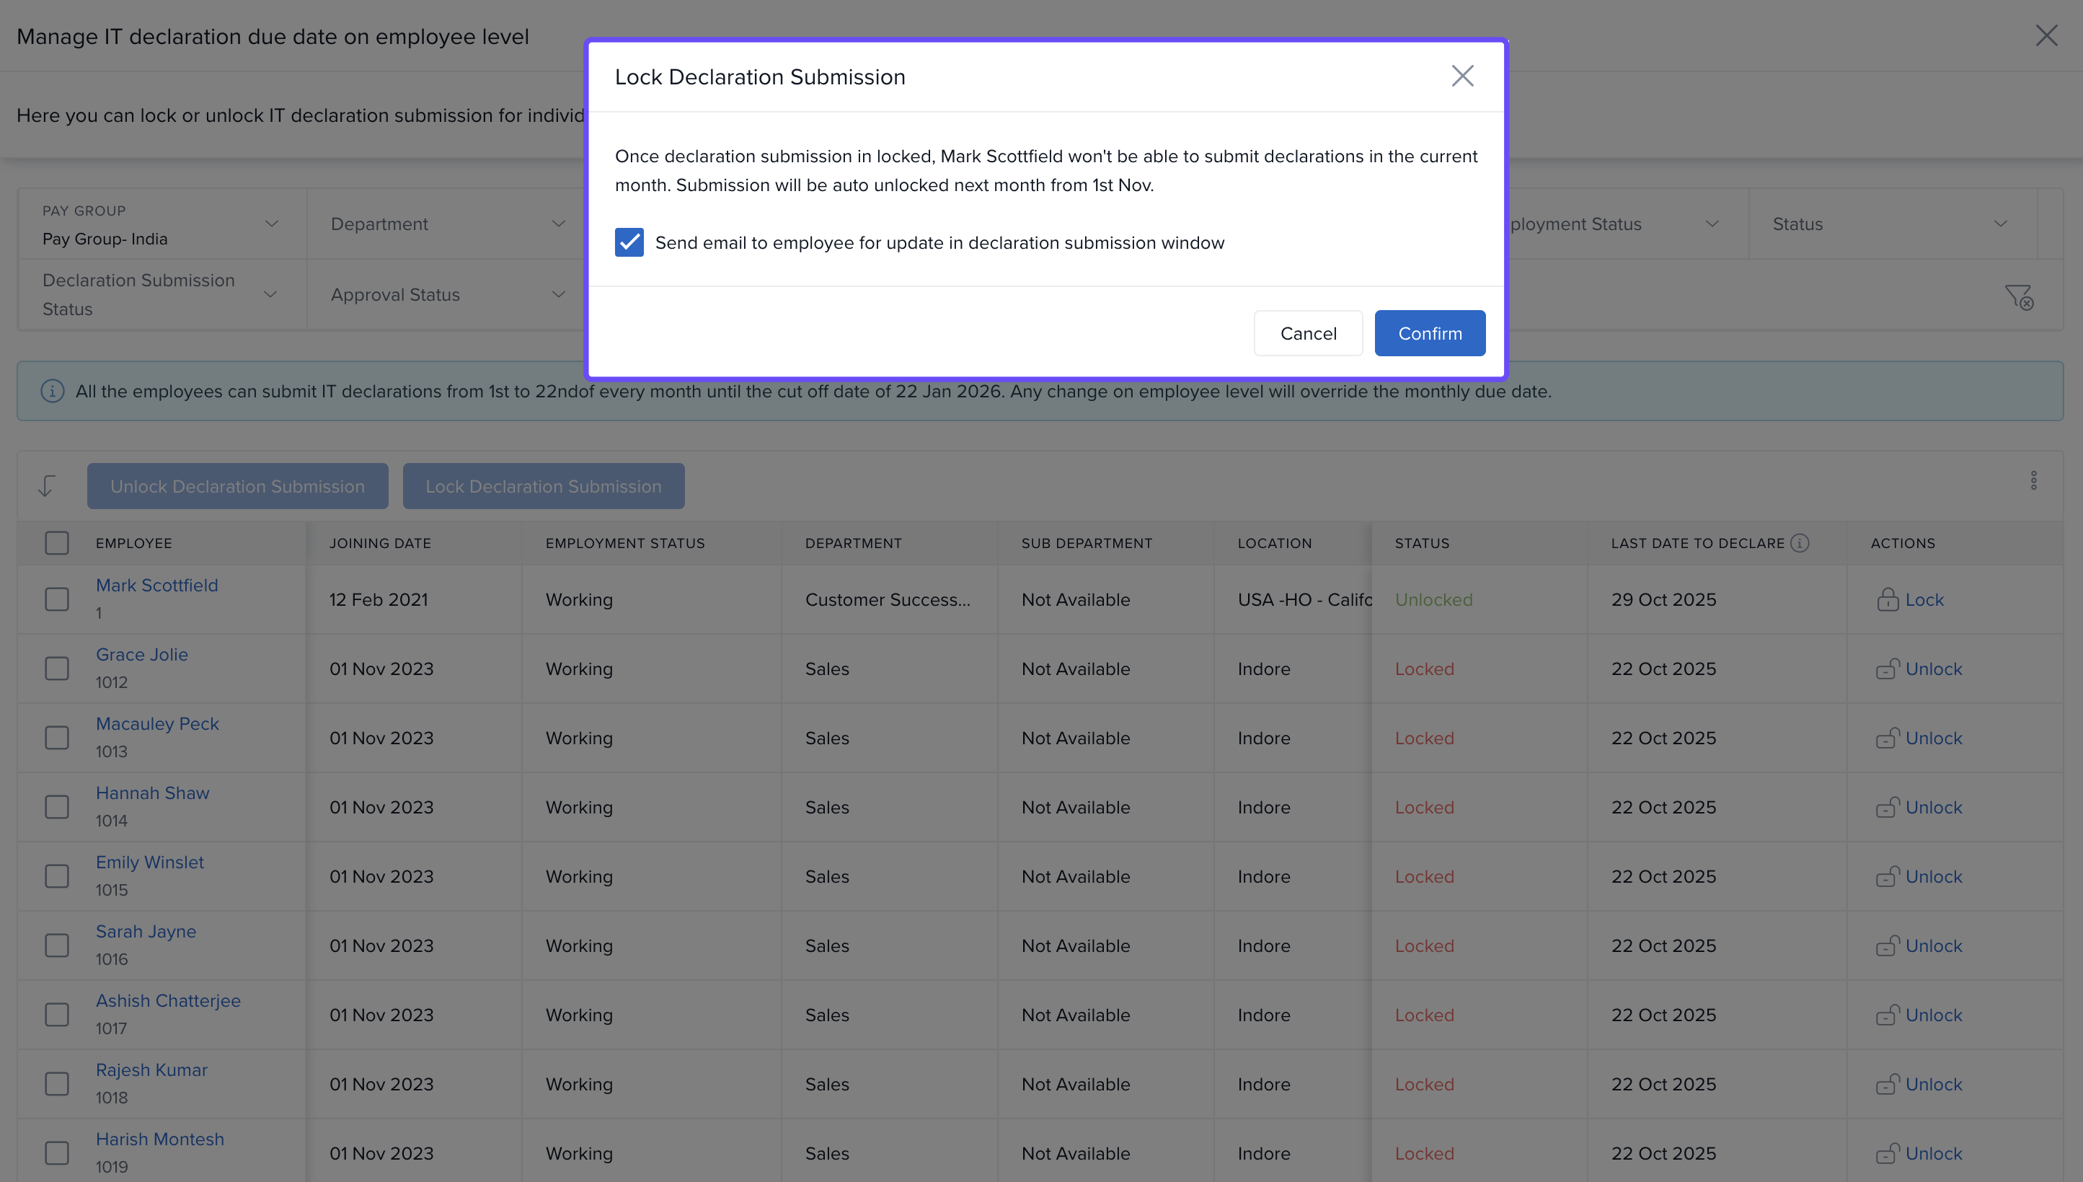Image resolution: width=2083 pixels, height=1182 pixels.
Task: Close the Lock Declaration Submission dialog
Action: tap(1461, 76)
